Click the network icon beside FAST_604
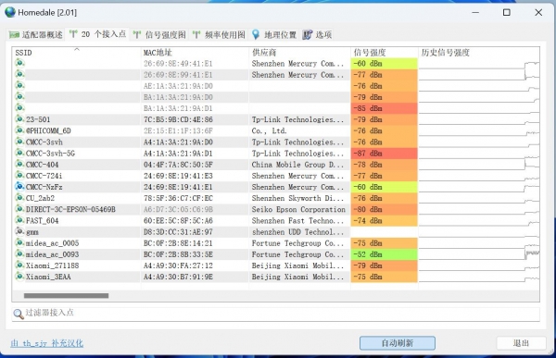Image resolution: width=556 pixels, height=358 pixels. (19, 220)
